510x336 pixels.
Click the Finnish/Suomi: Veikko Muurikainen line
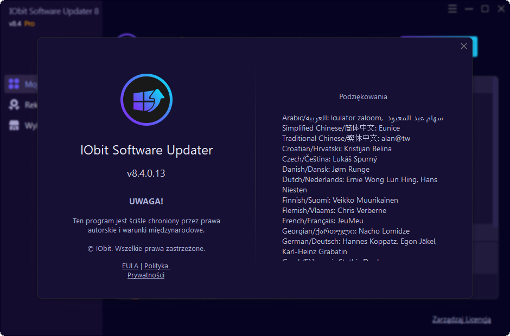tap(340, 200)
